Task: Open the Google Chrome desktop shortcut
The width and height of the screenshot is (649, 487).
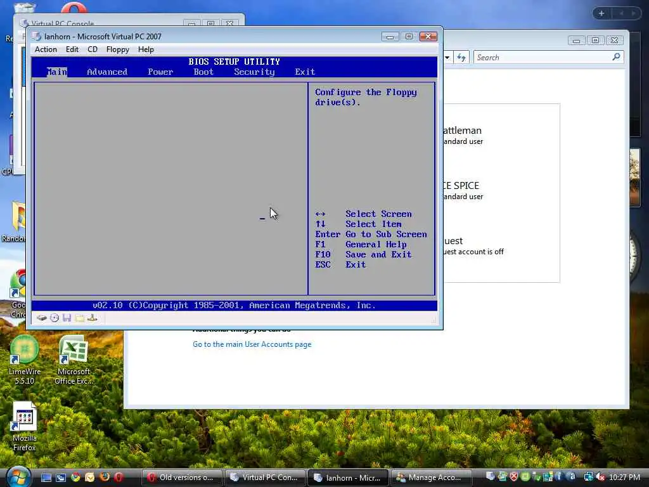Action: coord(18,293)
